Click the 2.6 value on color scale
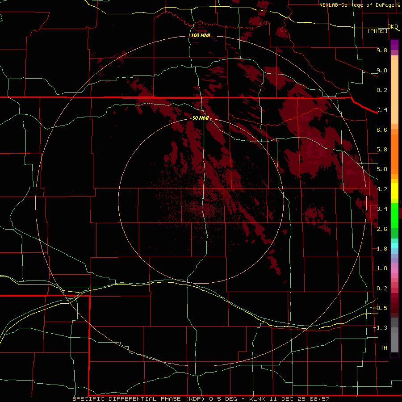The image size is (402, 402). pyautogui.click(x=382, y=229)
